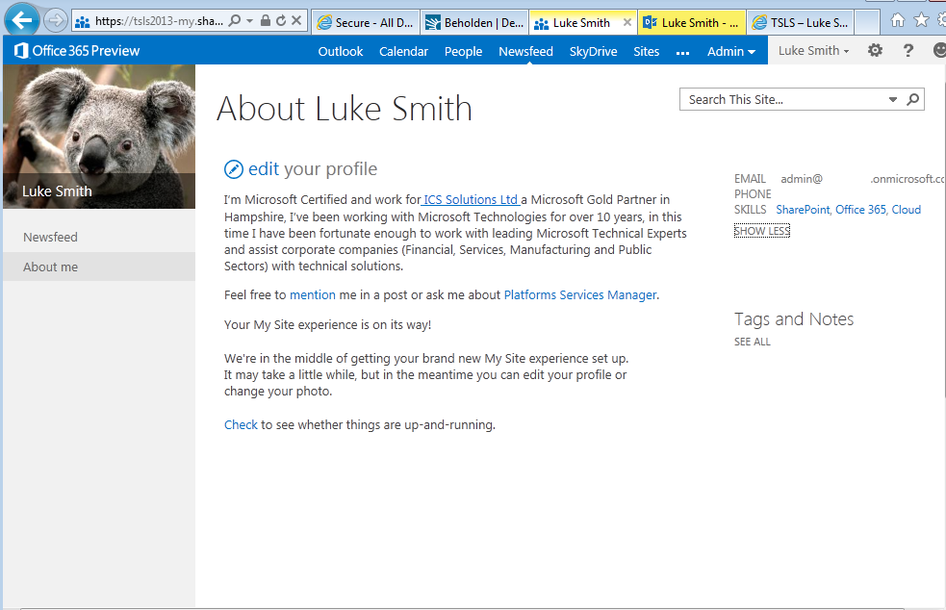The width and height of the screenshot is (946, 610).
Task: Click the browser back arrow button
Action: point(21,20)
